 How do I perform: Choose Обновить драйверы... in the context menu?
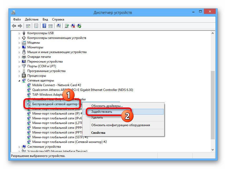point(123,106)
